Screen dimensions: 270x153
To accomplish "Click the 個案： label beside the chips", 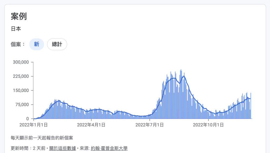I will (x=18, y=44).
